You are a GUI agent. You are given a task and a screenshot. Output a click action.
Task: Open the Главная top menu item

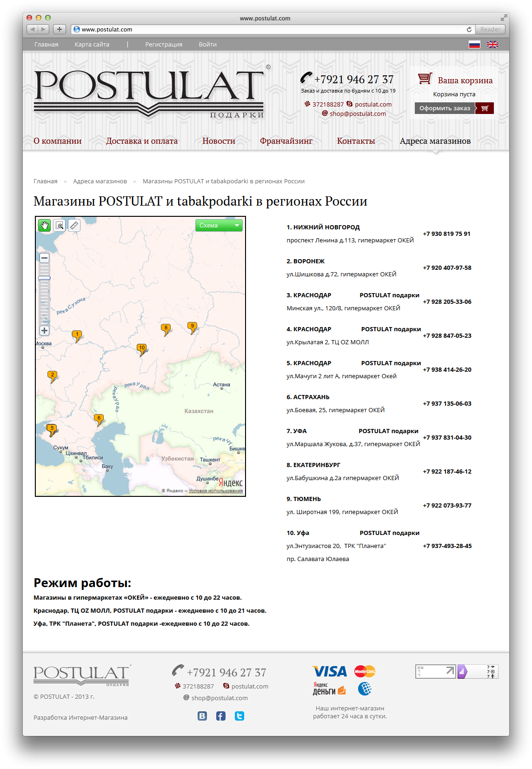point(46,45)
